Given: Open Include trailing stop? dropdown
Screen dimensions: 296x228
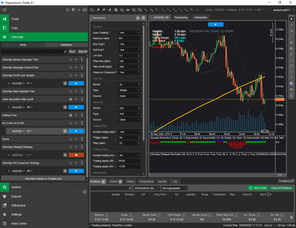Looking at the screenshot, I should [x=129, y=132].
